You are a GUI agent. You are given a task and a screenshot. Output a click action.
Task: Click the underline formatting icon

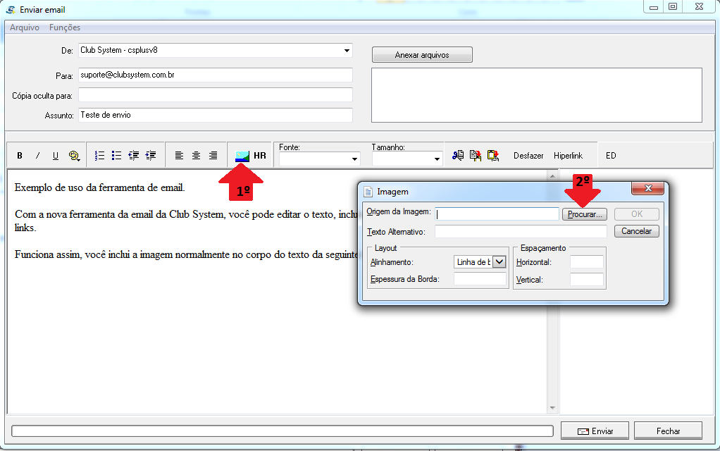click(x=56, y=156)
